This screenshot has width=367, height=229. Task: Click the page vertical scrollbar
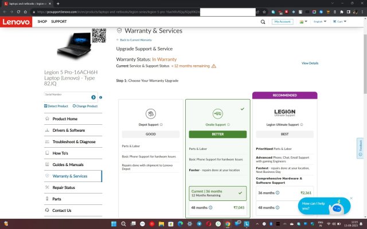(x=365, y=63)
